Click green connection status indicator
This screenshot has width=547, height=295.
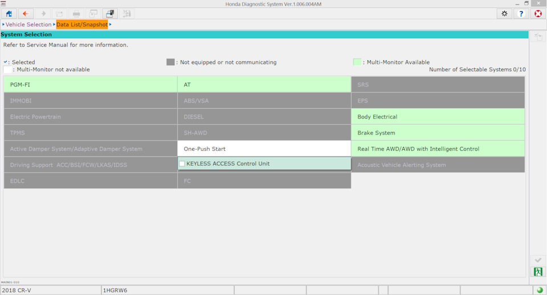click(540, 290)
